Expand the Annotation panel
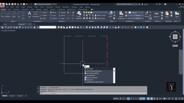The height and width of the screenshot is (103, 184). click(x=38, y=21)
